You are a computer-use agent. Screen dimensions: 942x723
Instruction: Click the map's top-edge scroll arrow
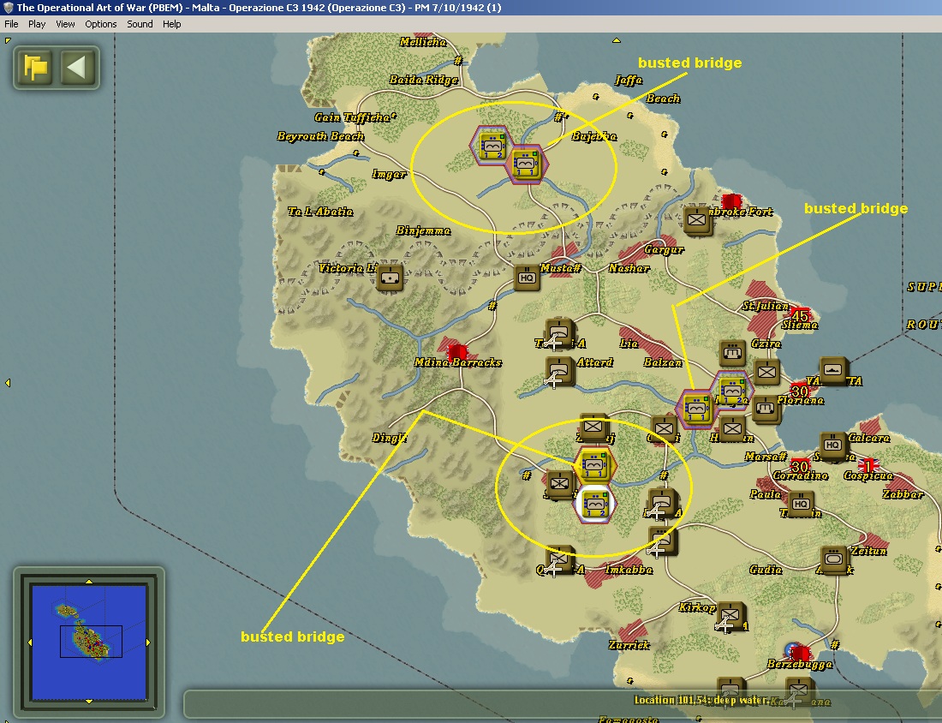click(616, 40)
